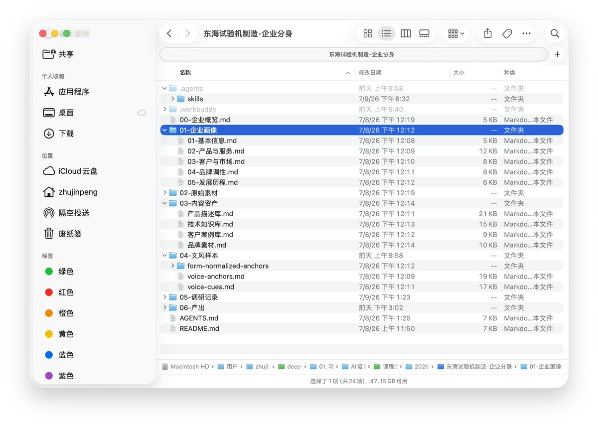Select the 东海试验机制造-企业分身 tab

click(x=353, y=54)
